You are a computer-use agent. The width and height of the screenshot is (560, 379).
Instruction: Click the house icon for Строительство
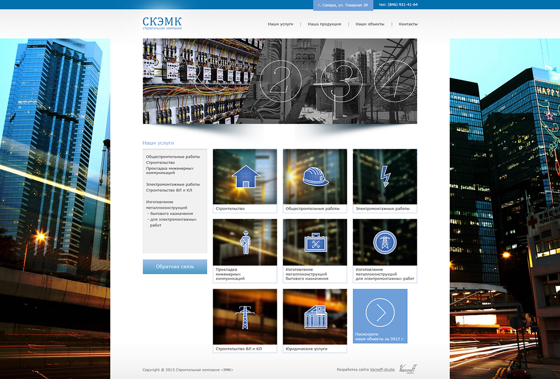point(245,176)
